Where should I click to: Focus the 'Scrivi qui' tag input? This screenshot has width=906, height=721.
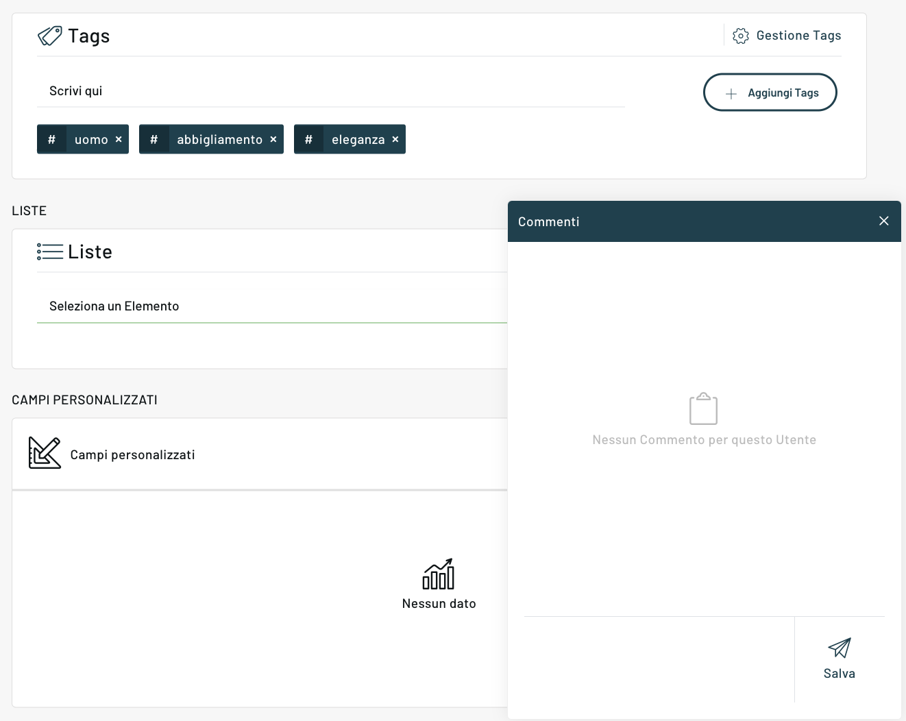click(x=331, y=91)
